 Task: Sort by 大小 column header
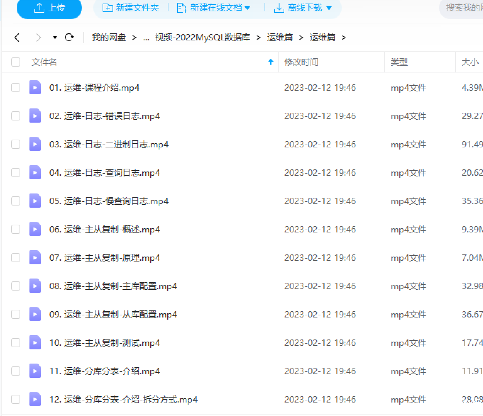(x=470, y=62)
